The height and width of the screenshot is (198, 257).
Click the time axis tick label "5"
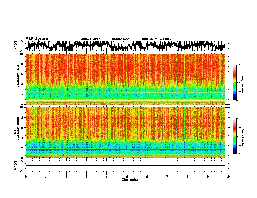click(127, 177)
